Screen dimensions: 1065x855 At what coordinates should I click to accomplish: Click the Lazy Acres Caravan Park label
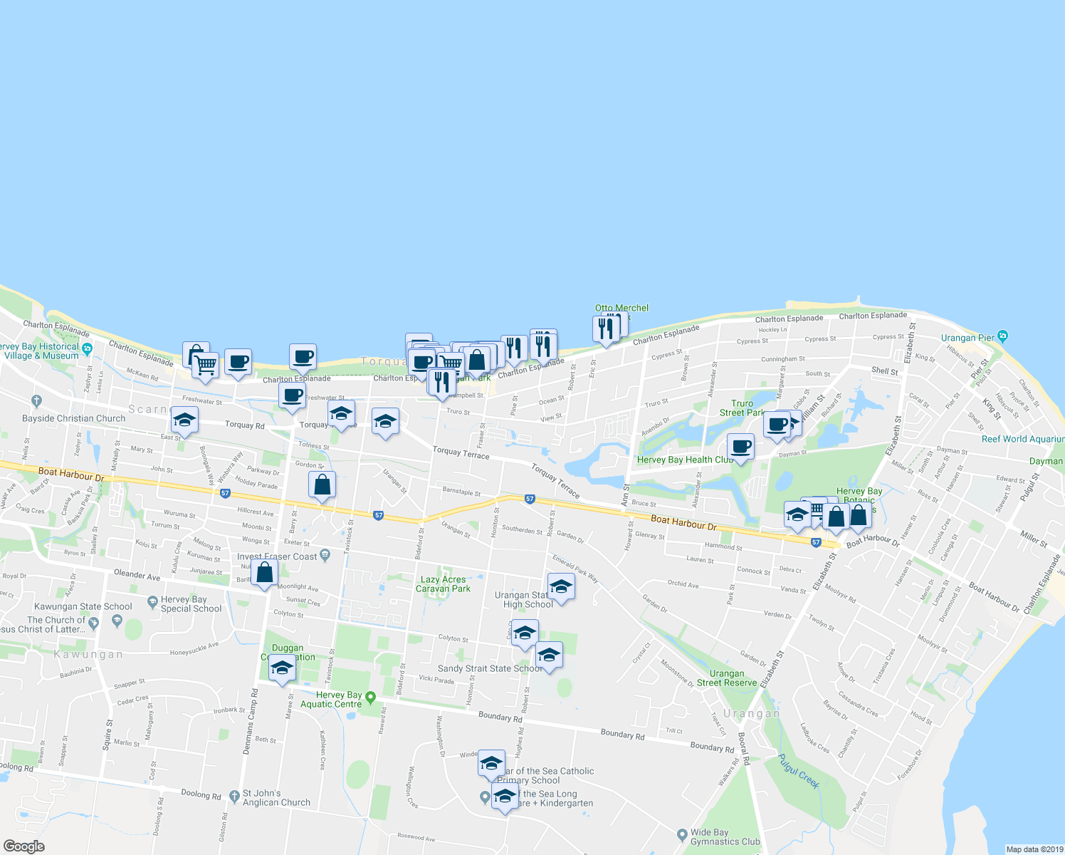tap(444, 584)
